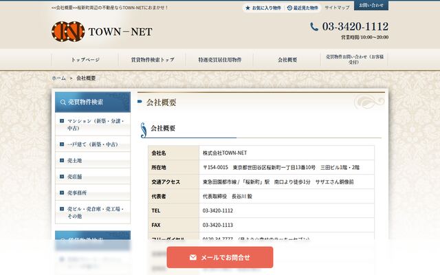
Task: Click the お問い合わせ header button
Action: [371, 5]
